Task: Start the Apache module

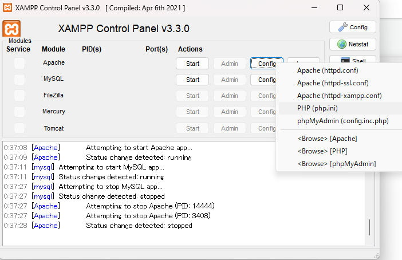Action: click(x=192, y=64)
